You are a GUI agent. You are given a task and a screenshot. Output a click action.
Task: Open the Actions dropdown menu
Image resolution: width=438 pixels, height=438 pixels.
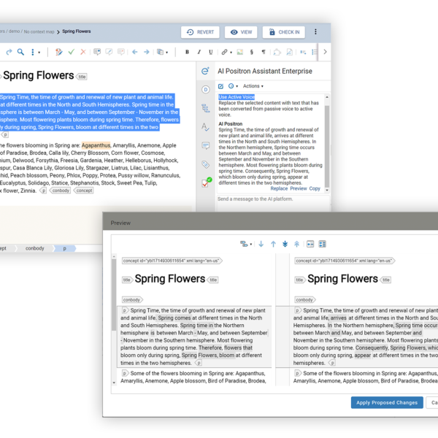point(253,86)
